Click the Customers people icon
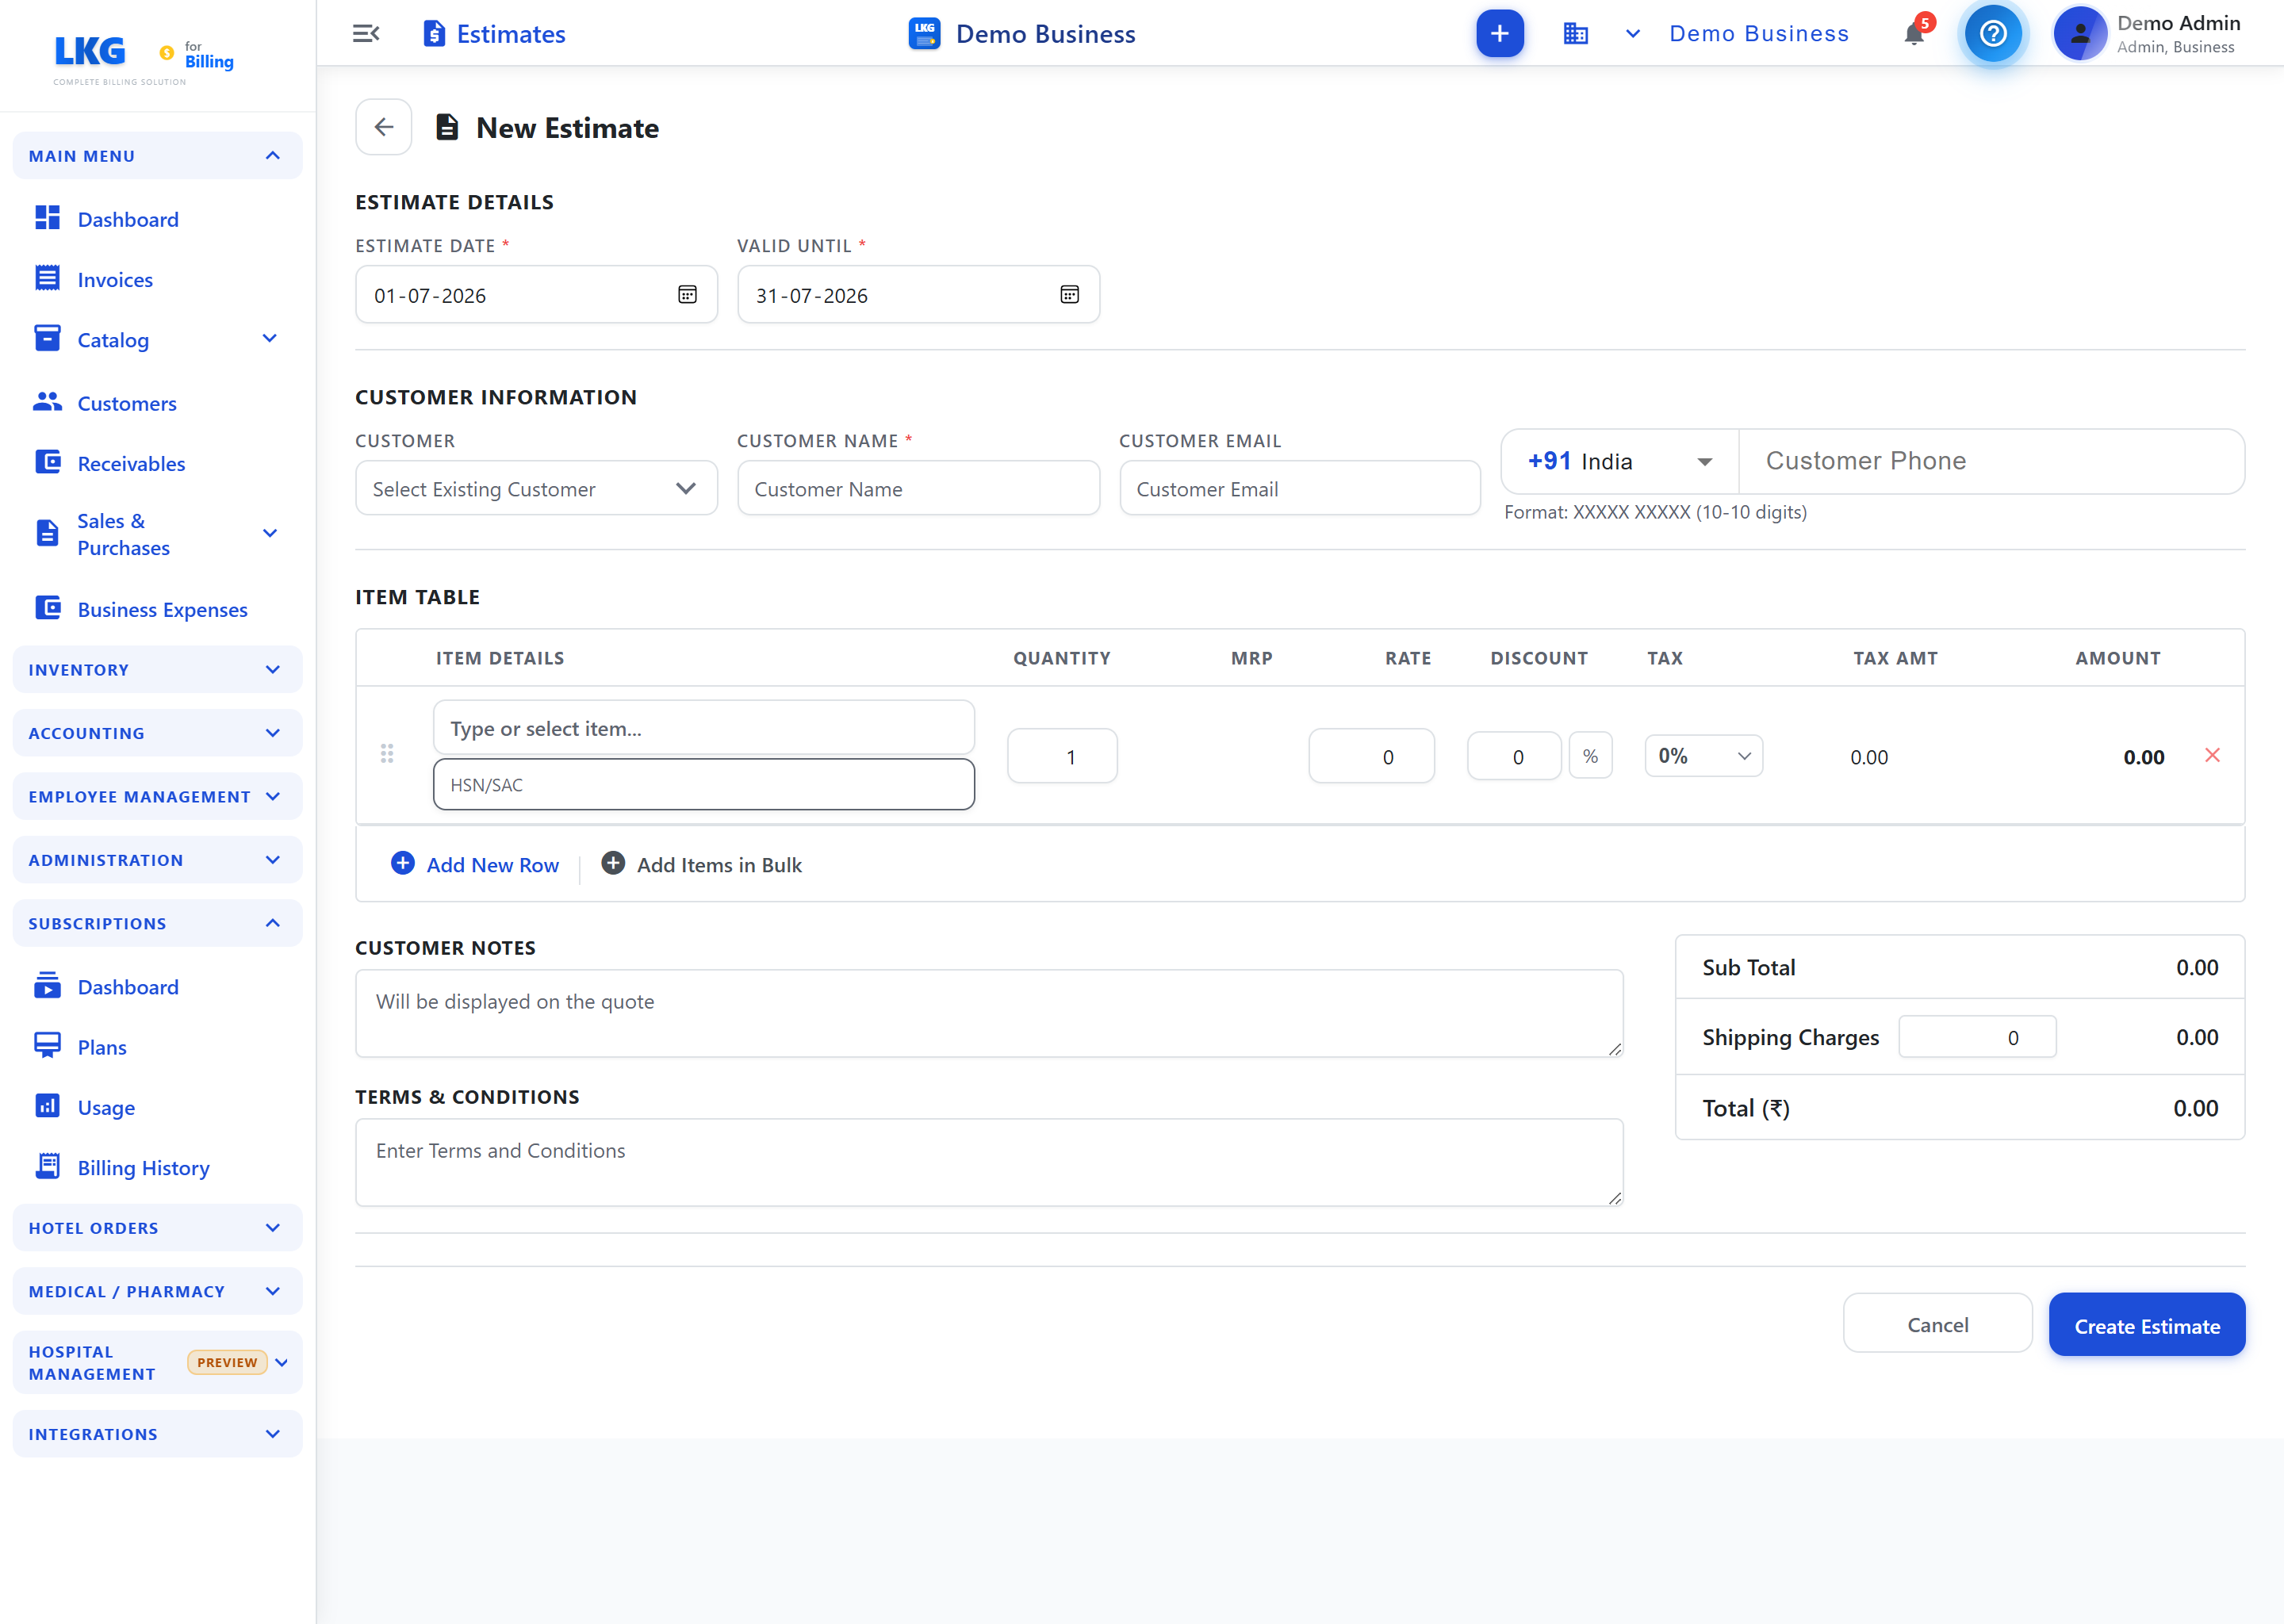Viewport: 2284px width, 1624px height. [47, 402]
